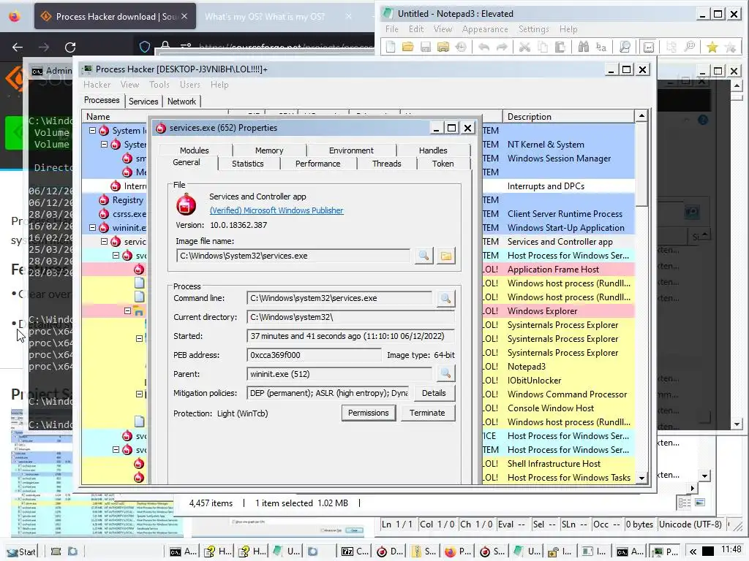Click the Cut scissors icon in Notepad3

(524, 47)
